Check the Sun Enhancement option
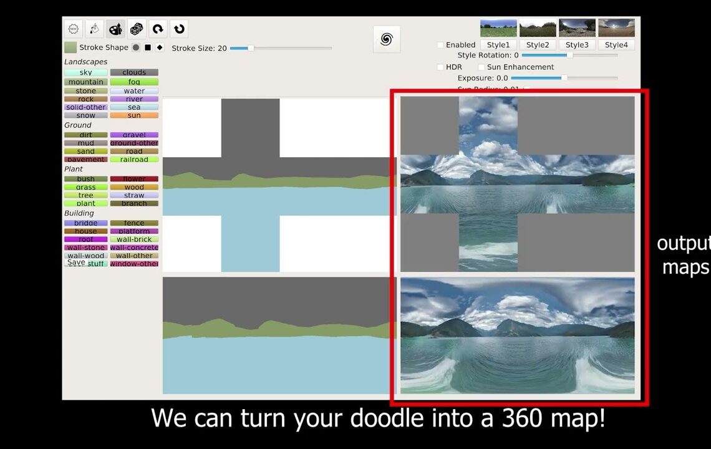 (481, 67)
